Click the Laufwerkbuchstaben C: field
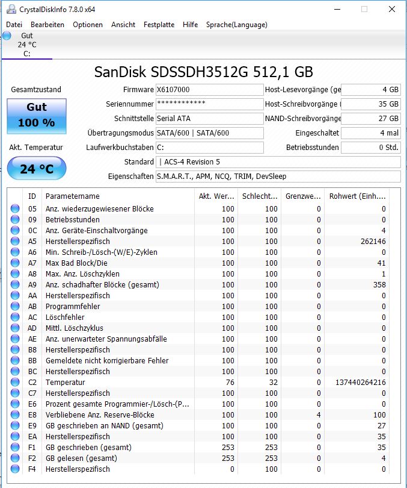The width and height of the screenshot is (407, 488). [x=210, y=148]
